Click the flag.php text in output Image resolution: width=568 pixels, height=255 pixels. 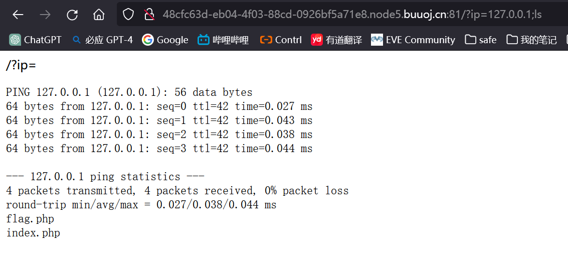30,219
